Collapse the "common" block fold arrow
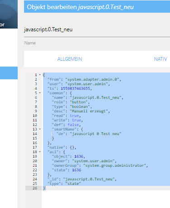 (40, 93)
